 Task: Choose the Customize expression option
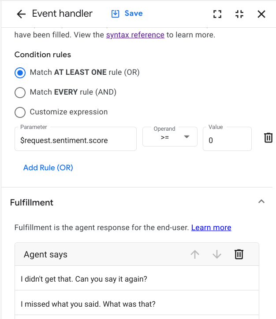pyautogui.click(x=20, y=112)
